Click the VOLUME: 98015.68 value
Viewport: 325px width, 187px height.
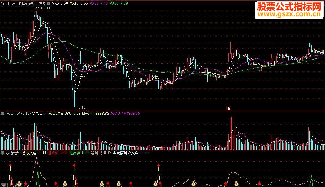[x=64, y=113]
